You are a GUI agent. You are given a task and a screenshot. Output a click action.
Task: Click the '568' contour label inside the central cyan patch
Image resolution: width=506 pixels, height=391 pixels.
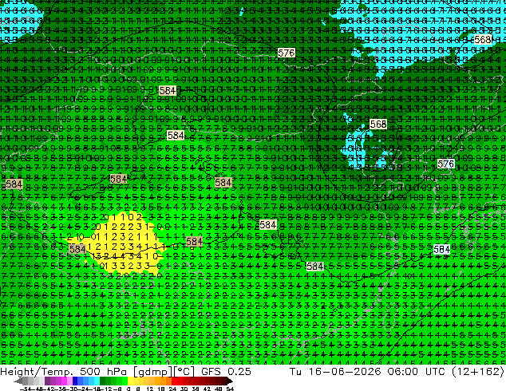click(378, 124)
